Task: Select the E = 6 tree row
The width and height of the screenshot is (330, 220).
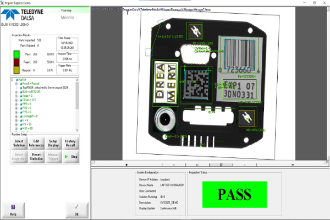Action: pos(25,120)
